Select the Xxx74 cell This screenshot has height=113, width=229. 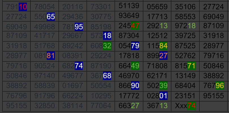[x=185, y=106]
